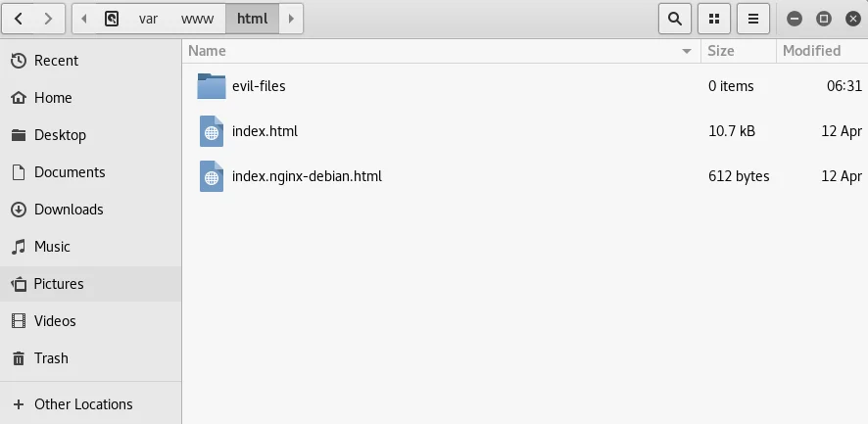Select the evil-files folder icon
This screenshot has height=424, width=868.
pos(212,86)
